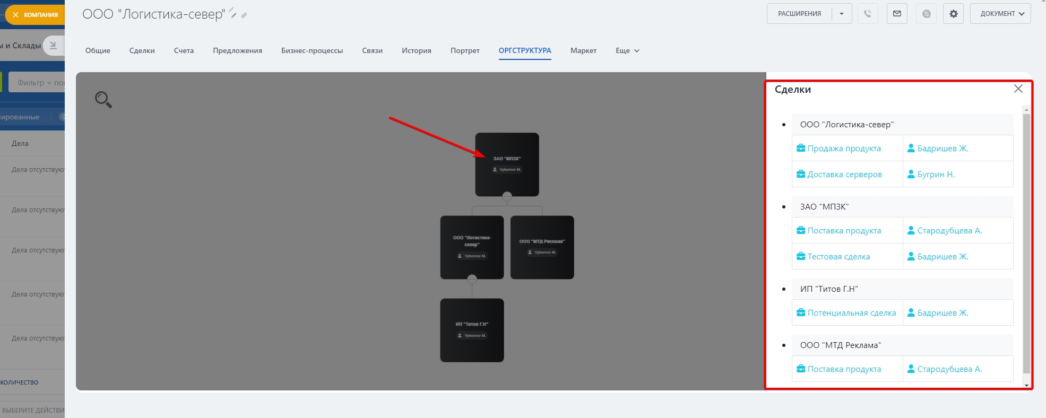The width and height of the screenshot is (1046, 418).
Task: Select the ЗАО "МПЗК" node card
Action: [x=507, y=164]
